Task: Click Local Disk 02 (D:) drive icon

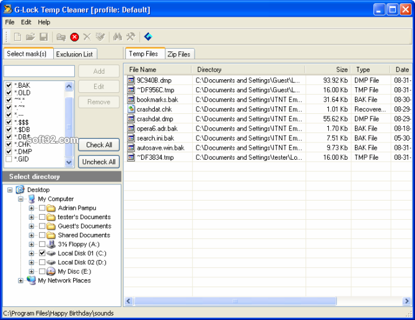Action: click(51, 262)
